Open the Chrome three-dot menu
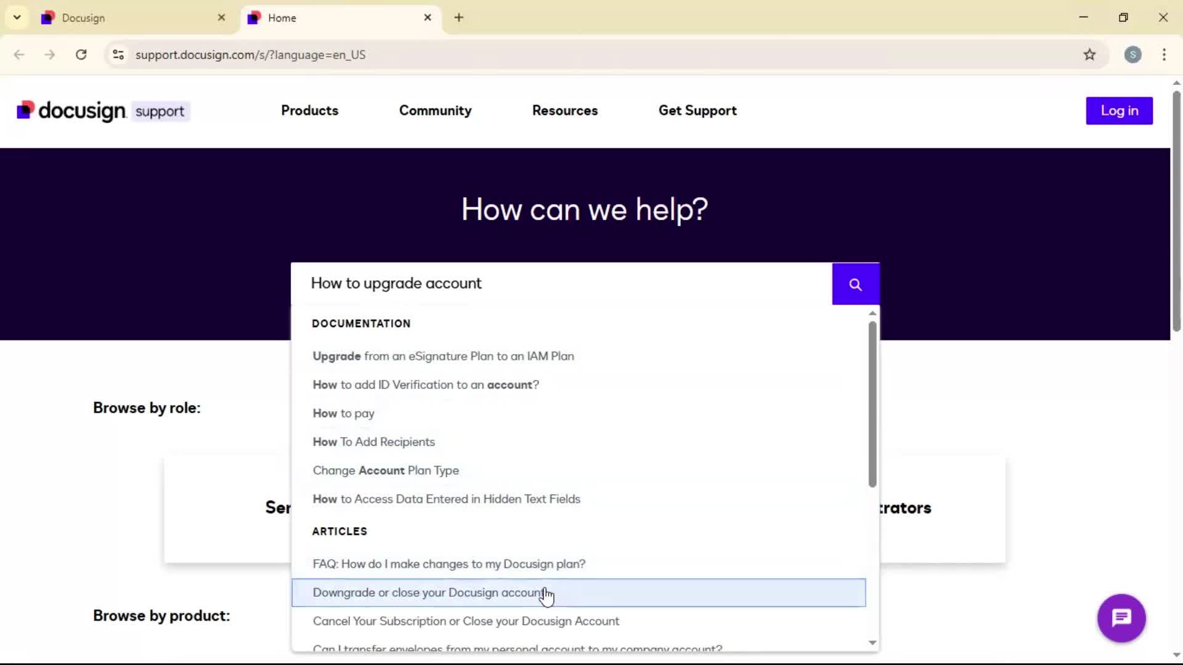The width and height of the screenshot is (1183, 665). tap(1164, 55)
